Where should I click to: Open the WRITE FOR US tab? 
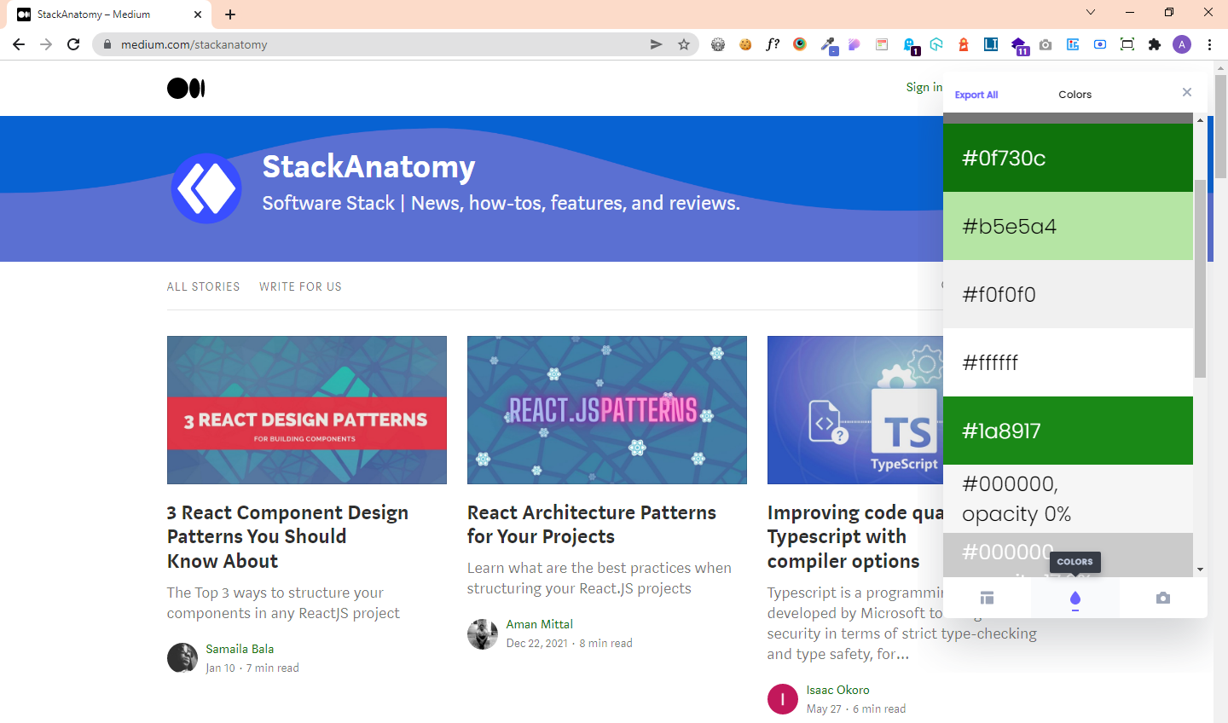pyautogui.click(x=300, y=286)
